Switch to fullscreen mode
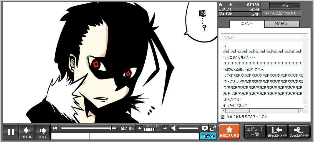314x142 pixels. click(x=213, y=128)
